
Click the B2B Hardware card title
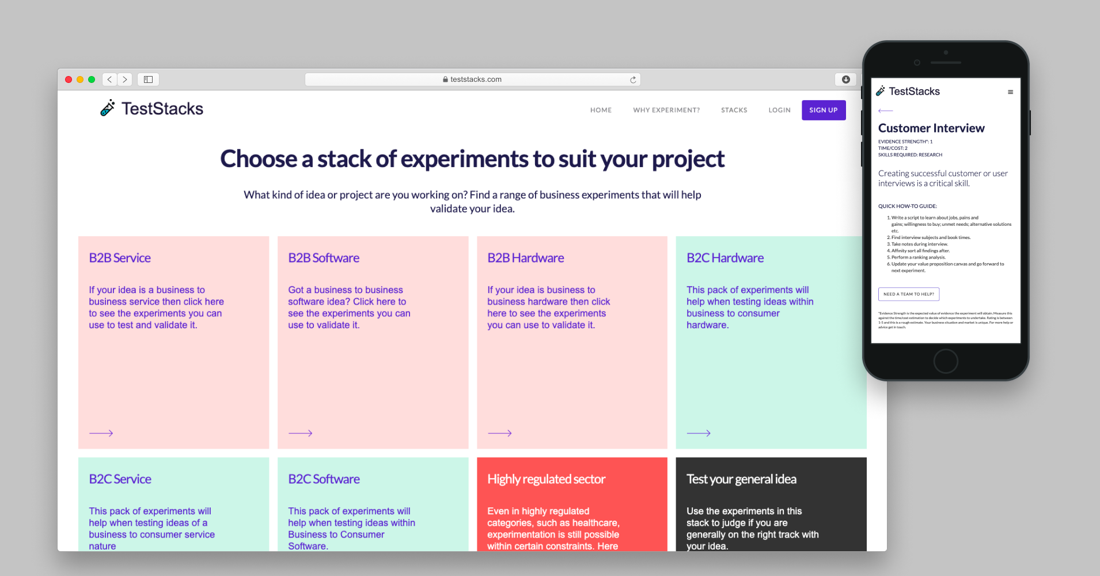click(x=526, y=258)
